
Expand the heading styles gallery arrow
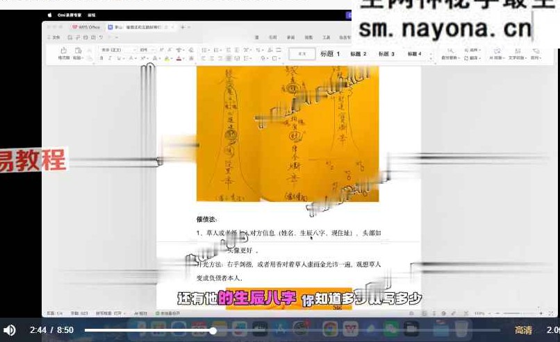(431, 57)
